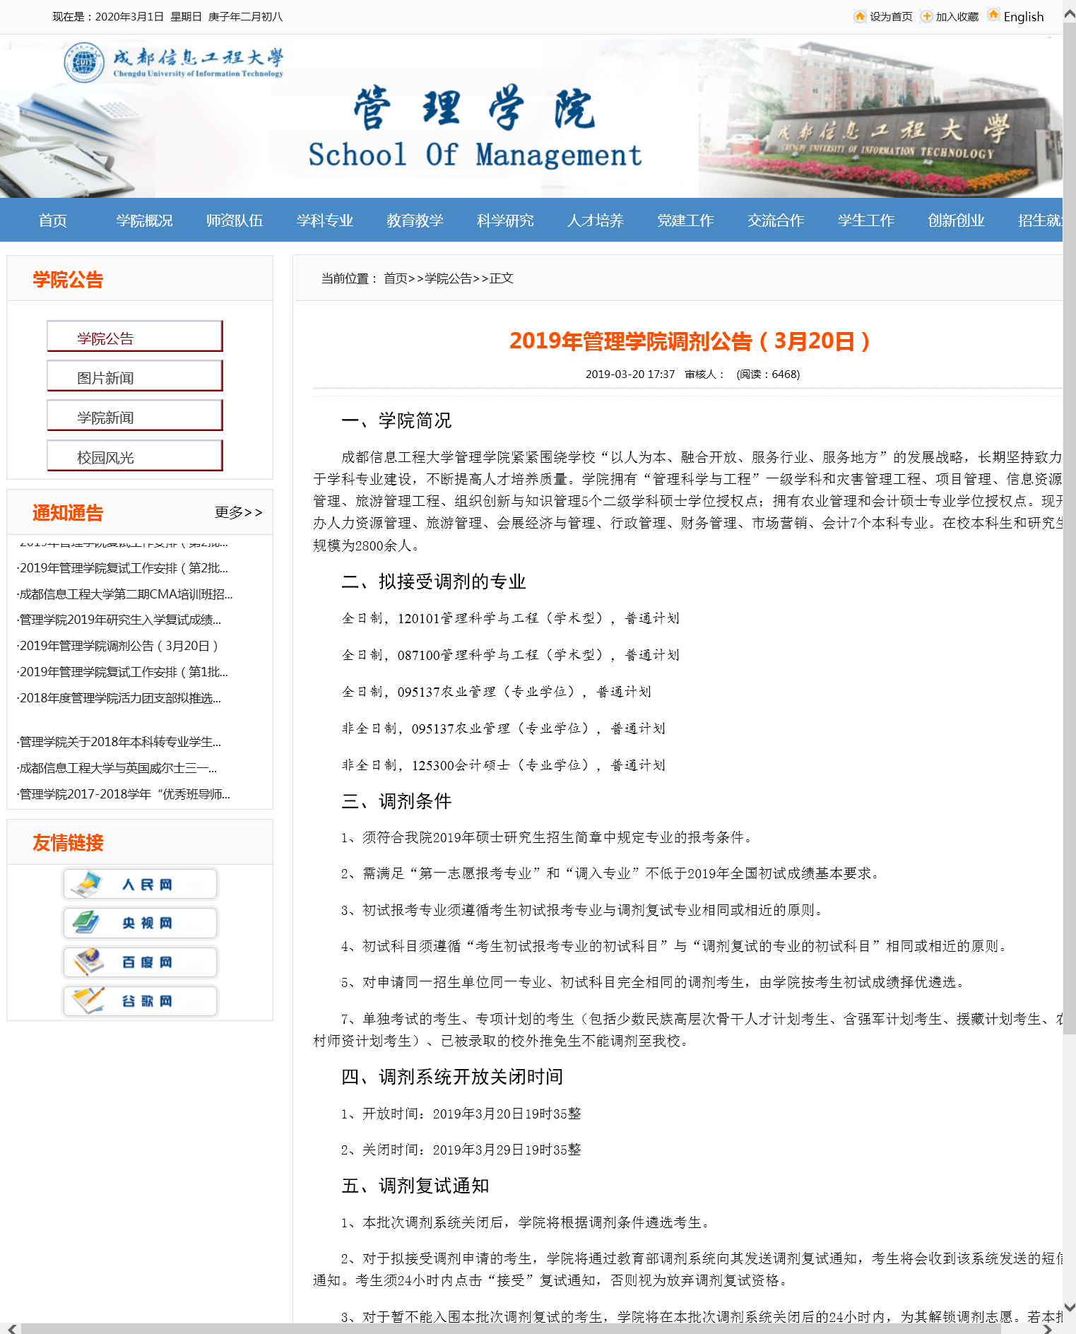Open the 百度网 friendly link button

[140, 962]
